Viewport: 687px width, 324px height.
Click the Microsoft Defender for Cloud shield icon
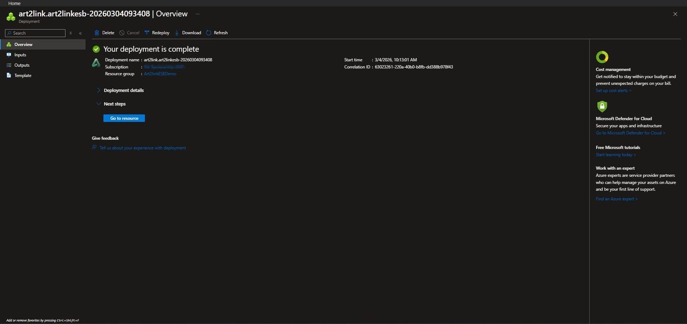point(602,106)
